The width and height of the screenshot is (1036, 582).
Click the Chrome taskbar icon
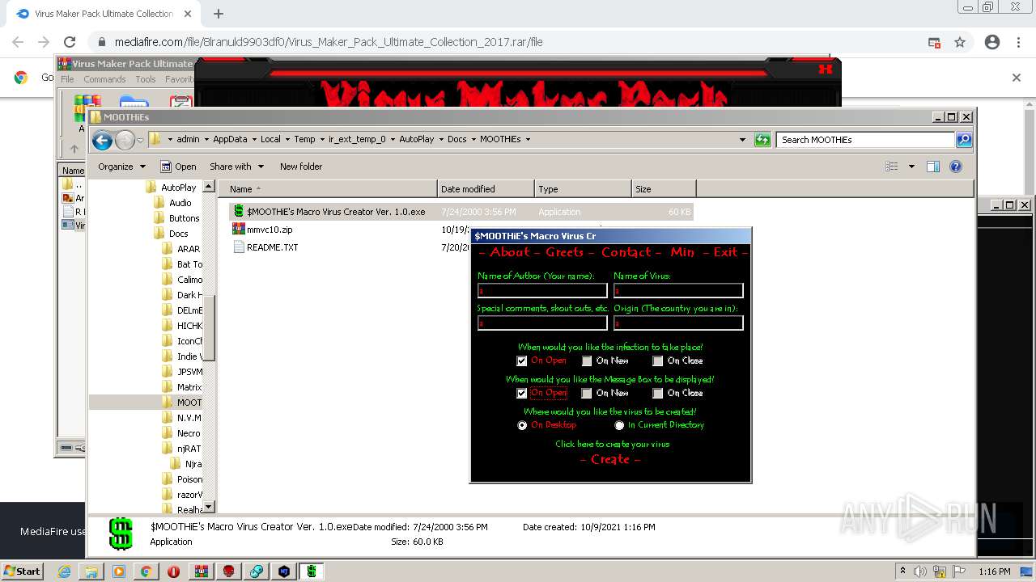pyautogui.click(x=146, y=571)
